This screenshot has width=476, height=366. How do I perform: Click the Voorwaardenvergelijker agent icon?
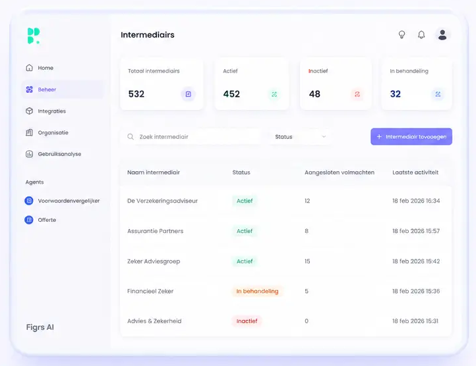tap(29, 201)
